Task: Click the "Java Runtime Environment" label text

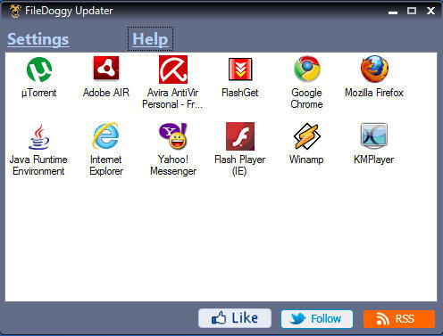Action: [38, 166]
